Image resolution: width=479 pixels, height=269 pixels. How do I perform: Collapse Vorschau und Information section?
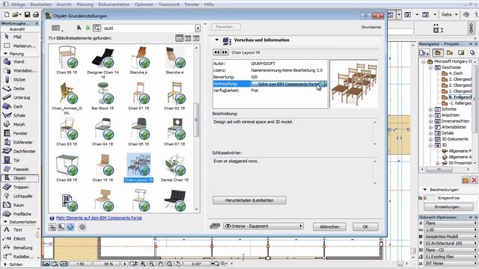click(x=216, y=40)
